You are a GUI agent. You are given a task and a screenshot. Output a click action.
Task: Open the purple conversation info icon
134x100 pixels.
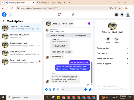tap(89, 23)
